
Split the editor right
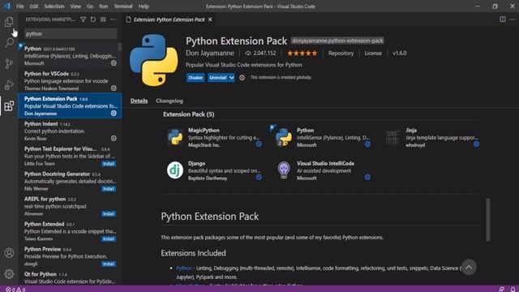pyautogui.click(x=503, y=19)
